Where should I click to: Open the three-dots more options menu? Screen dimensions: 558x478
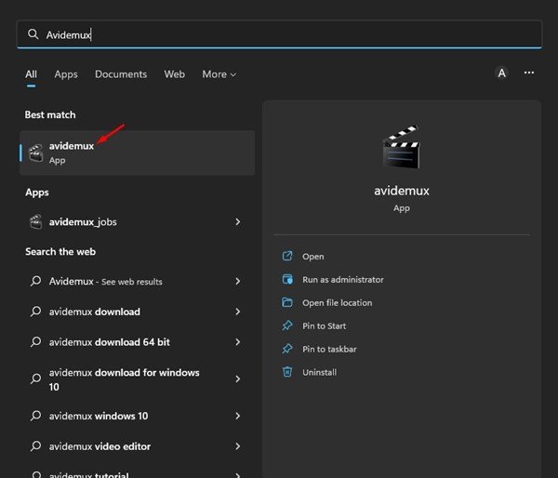[x=529, y=73]
